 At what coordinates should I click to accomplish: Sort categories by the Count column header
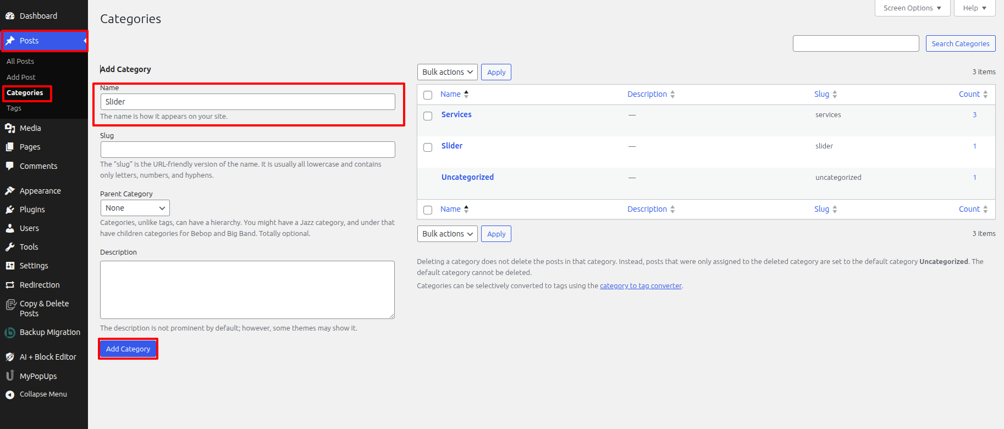[969, 94]
